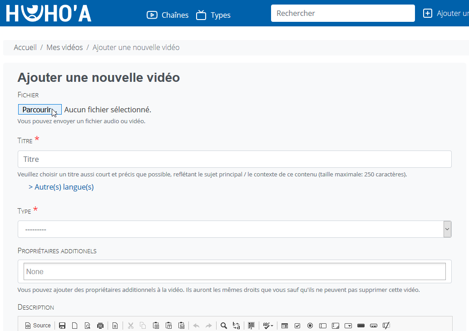Insert a Text Field form element
This screenshot has width=469, height=331.
tap(322, 326)
